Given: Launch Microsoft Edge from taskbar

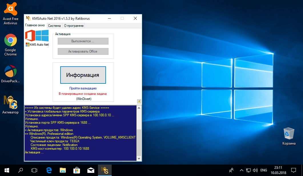Looking at the screenshot, I should pos(49,170).
